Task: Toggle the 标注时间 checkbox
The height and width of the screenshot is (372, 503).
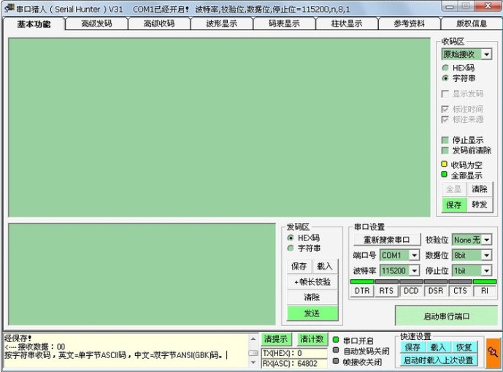Action: pyautogui.click(x=445, y=109)
